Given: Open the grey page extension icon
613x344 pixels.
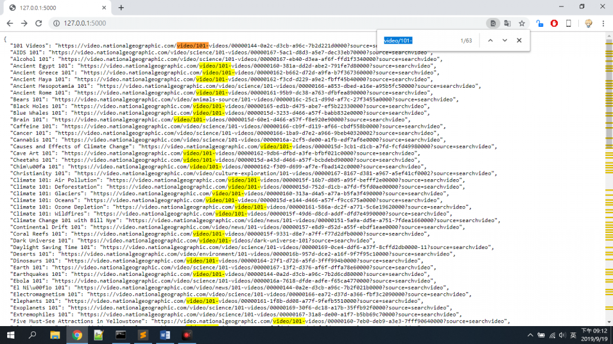Looking at the screenshot, I should tap(569, 23).
